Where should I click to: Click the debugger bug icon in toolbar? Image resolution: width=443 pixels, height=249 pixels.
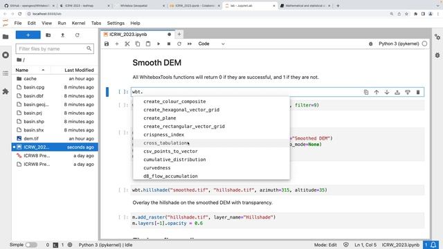coord(371,44)
